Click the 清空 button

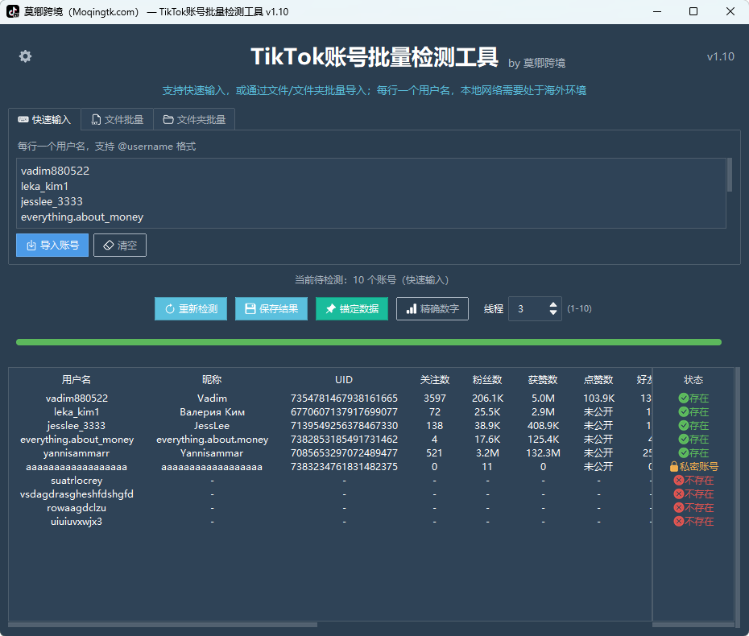click(x=120, y=245)
